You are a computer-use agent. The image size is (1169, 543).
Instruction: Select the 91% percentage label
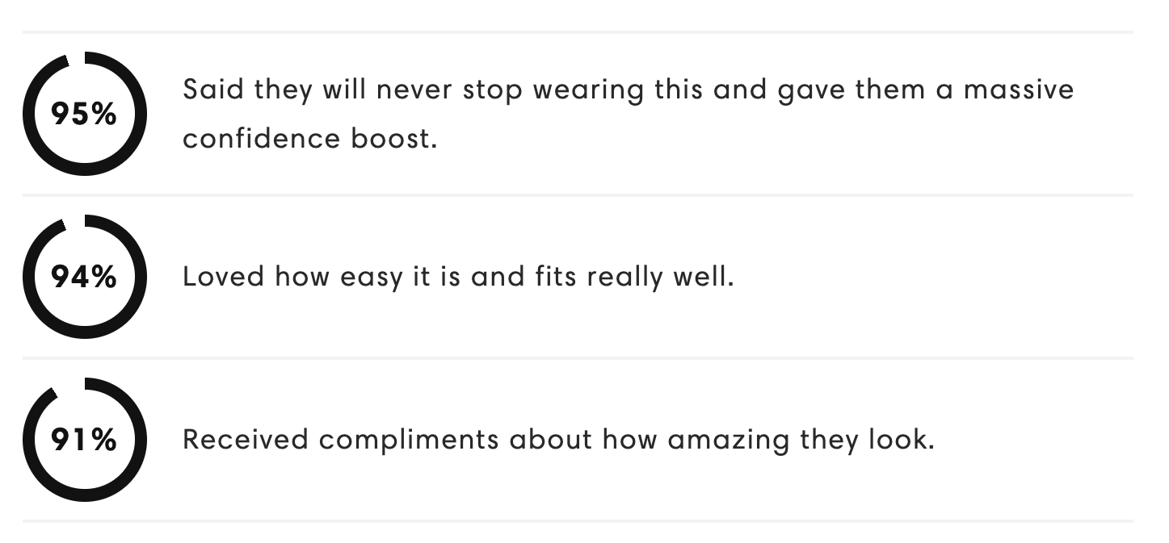(x=84, y=441)
